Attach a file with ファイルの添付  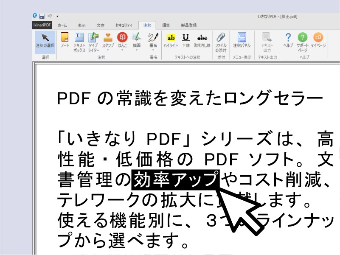(x=221, y=42)
